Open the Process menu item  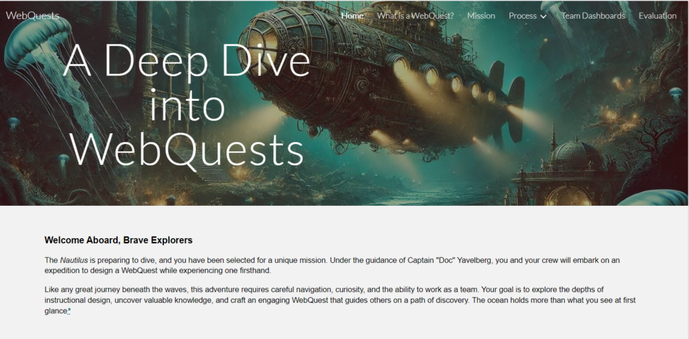pyautogui.click(x=522, y=15)
